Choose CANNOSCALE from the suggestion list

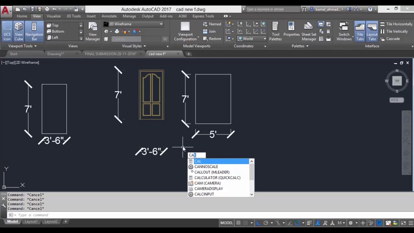click(219, 167)
